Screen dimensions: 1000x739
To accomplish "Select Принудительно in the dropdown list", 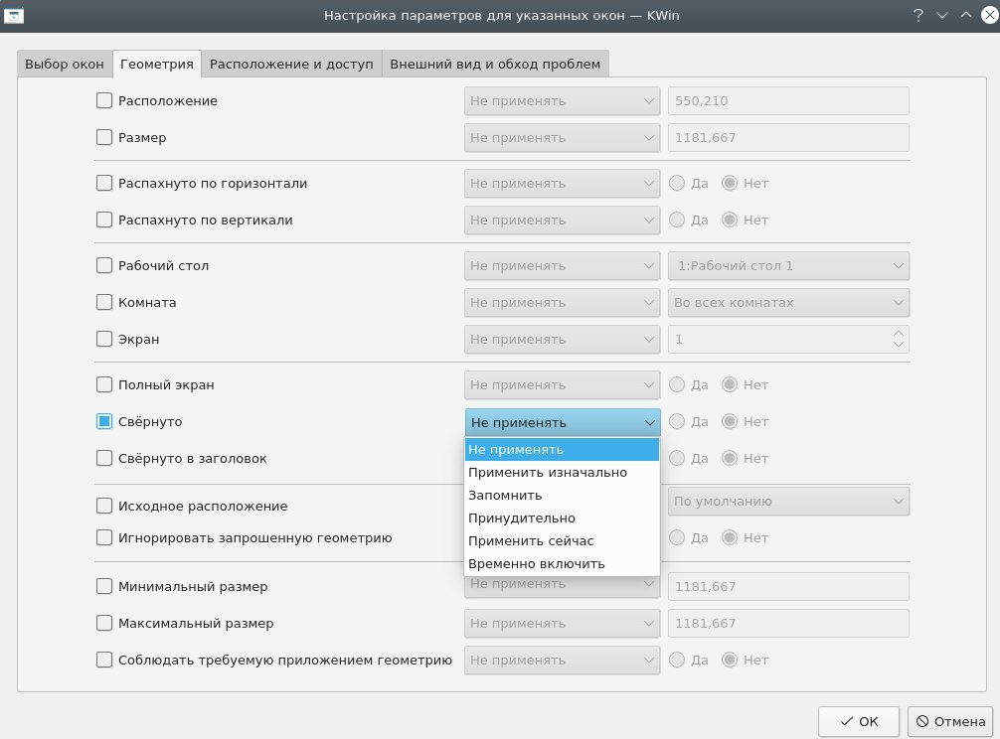I will [x=562, y=518].
